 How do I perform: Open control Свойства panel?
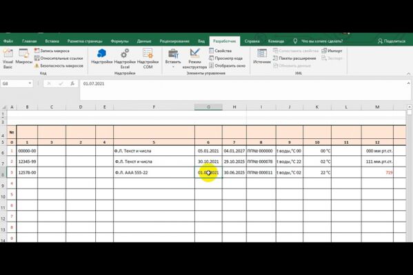221,51
